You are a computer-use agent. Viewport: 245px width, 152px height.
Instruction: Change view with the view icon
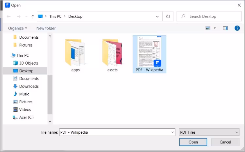(208, 28)
